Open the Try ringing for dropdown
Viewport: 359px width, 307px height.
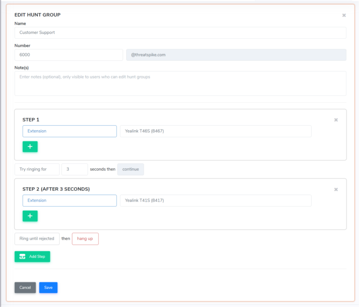tap(37, 169)
